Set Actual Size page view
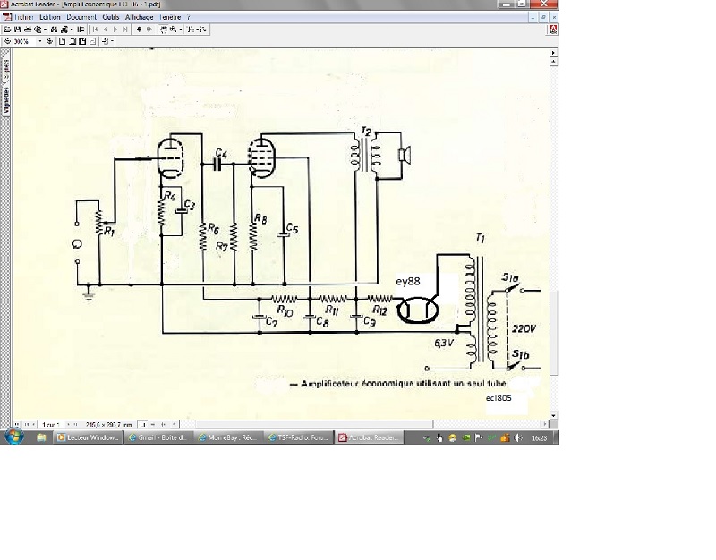 pos(62,41)
